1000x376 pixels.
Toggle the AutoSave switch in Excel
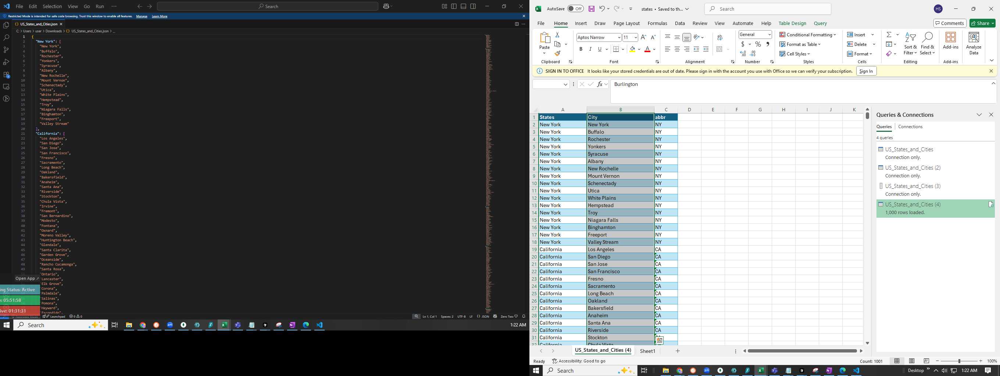tap(575, 9)
